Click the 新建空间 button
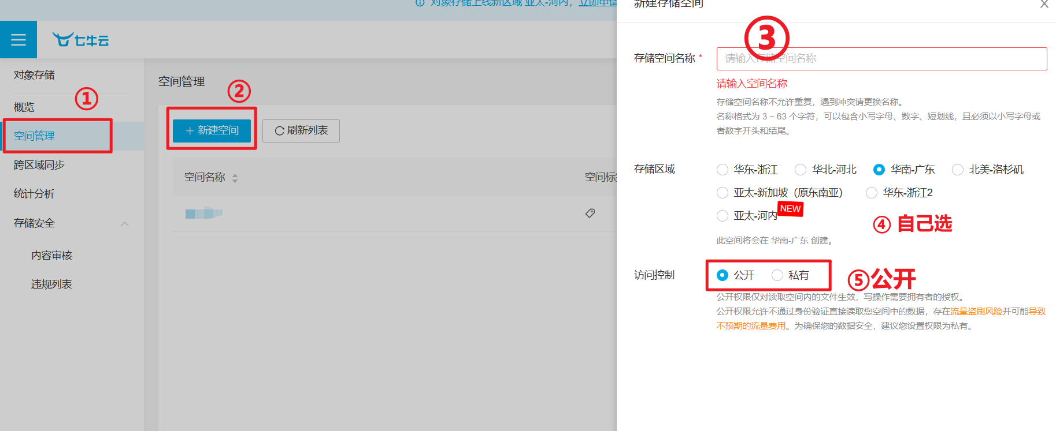 pyautogui.click(x=212, y=131)
